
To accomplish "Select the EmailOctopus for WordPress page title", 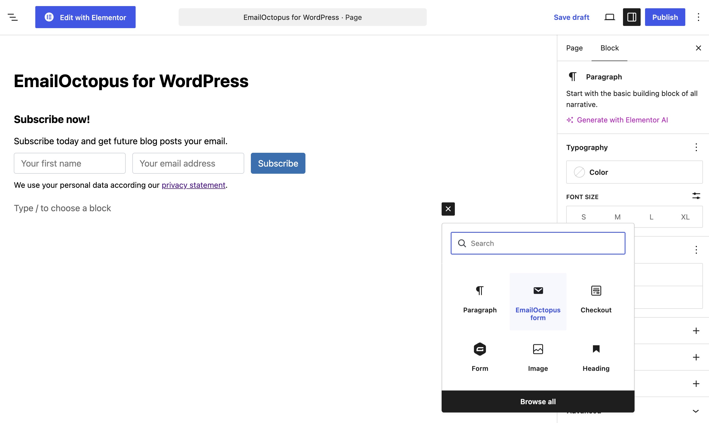I will tap(131, 81).
